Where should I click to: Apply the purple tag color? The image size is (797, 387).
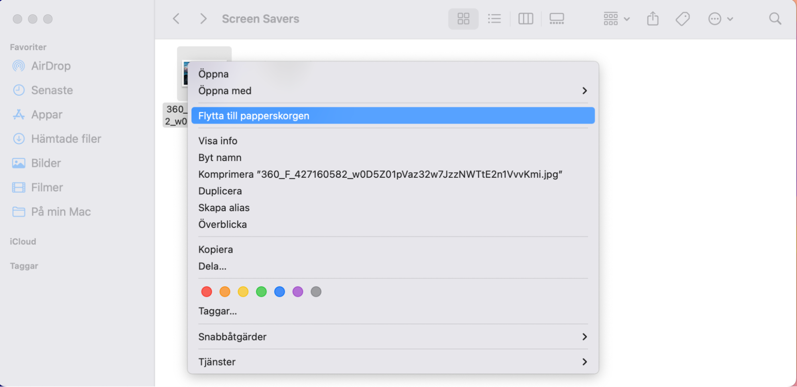pos(298,292)
